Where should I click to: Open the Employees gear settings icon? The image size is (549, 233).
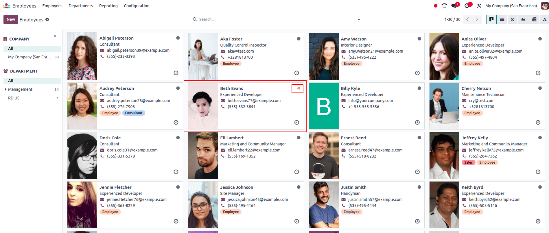pyautogui.click(x=47, y=19)
